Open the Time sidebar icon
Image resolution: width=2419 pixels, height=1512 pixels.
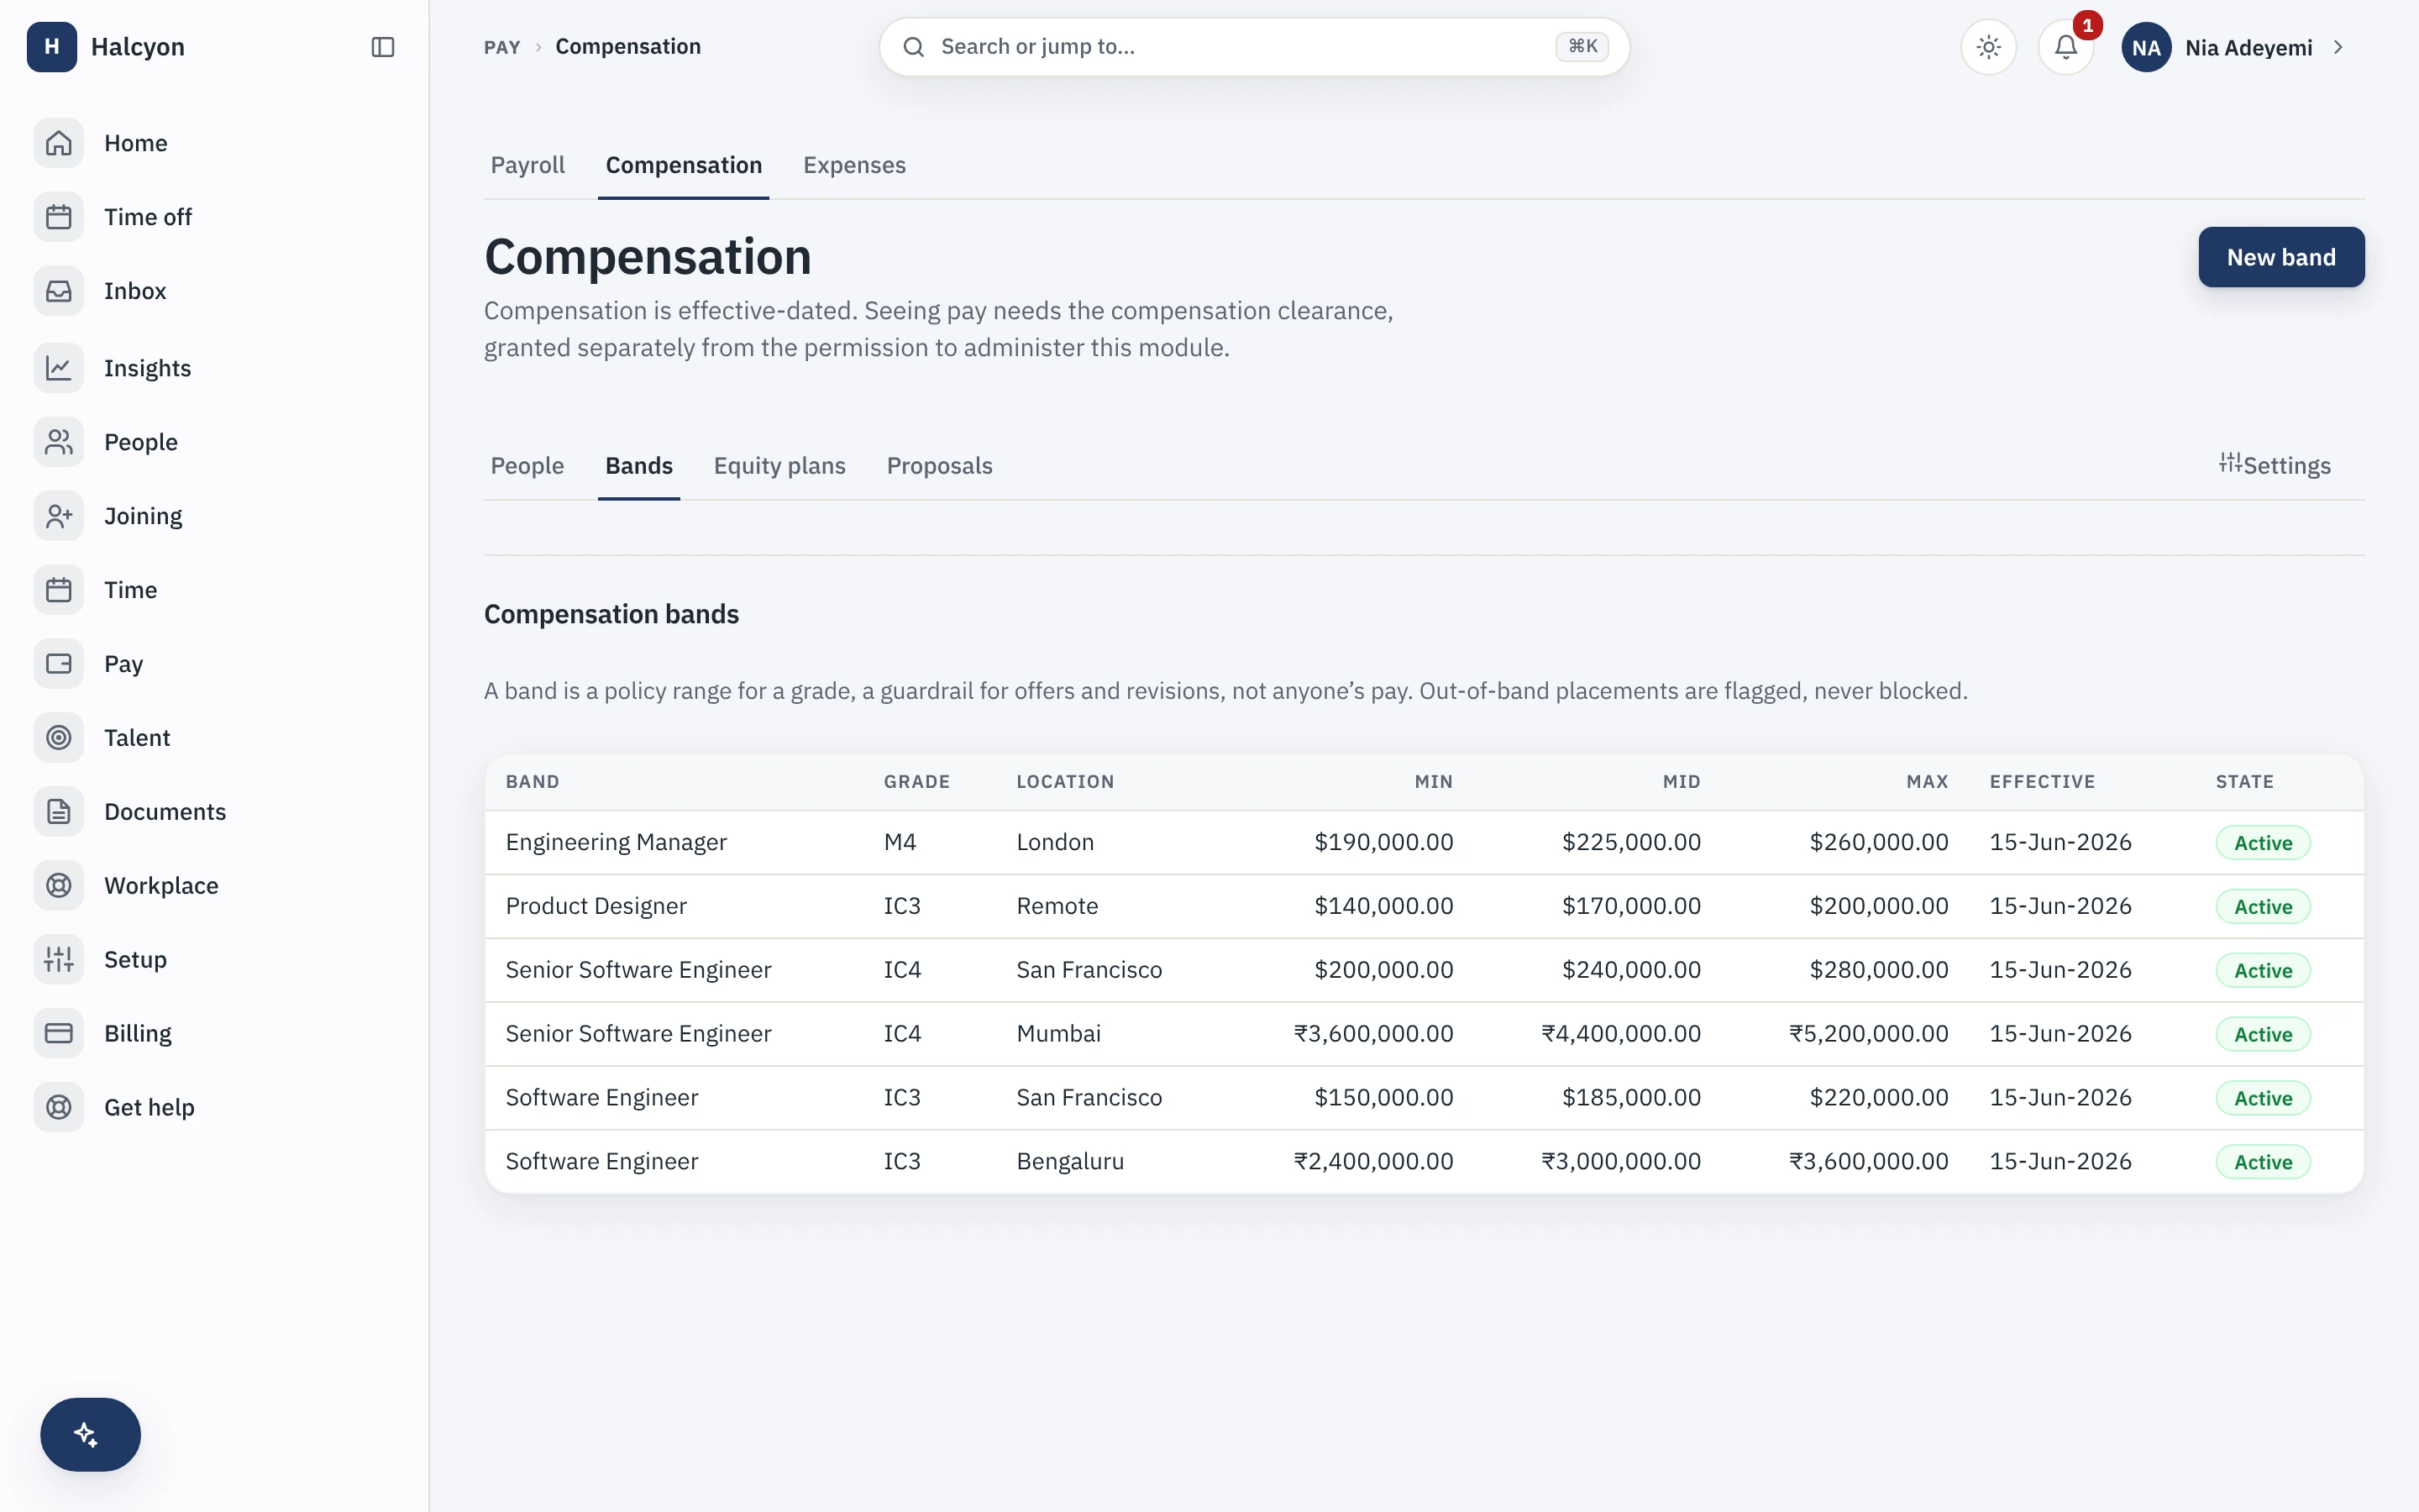tap(59, 590)
